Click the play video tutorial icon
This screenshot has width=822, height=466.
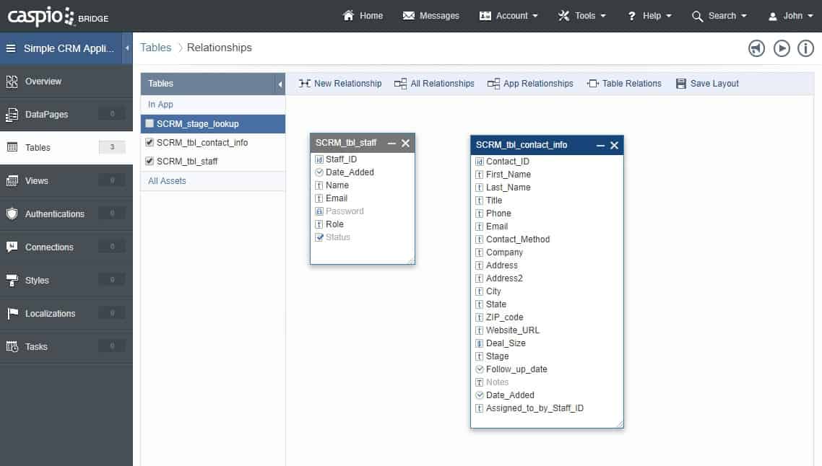(x=782, y=48)
